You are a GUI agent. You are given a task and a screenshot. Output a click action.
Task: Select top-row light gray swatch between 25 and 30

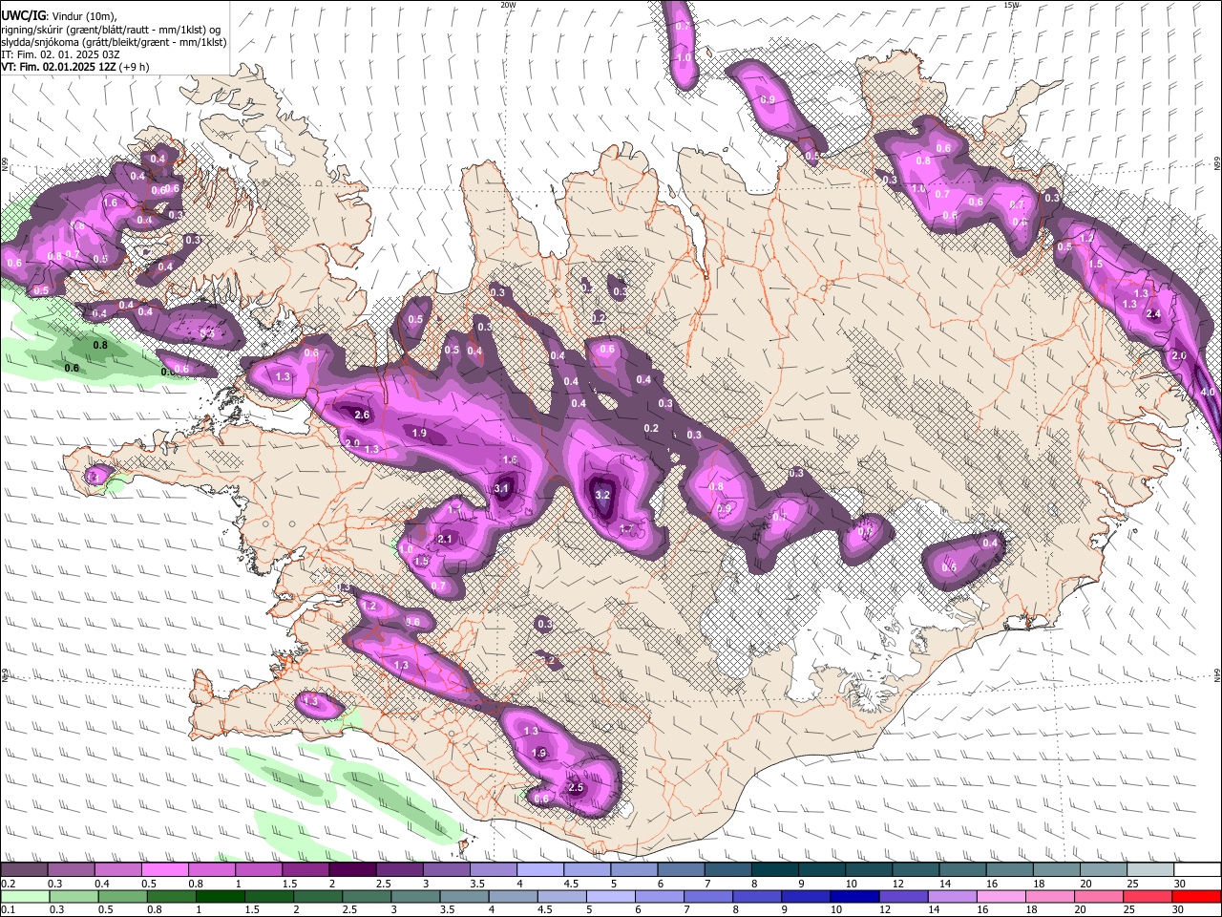pos(1150,870)
